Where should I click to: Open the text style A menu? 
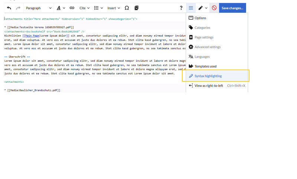(61, 8)
